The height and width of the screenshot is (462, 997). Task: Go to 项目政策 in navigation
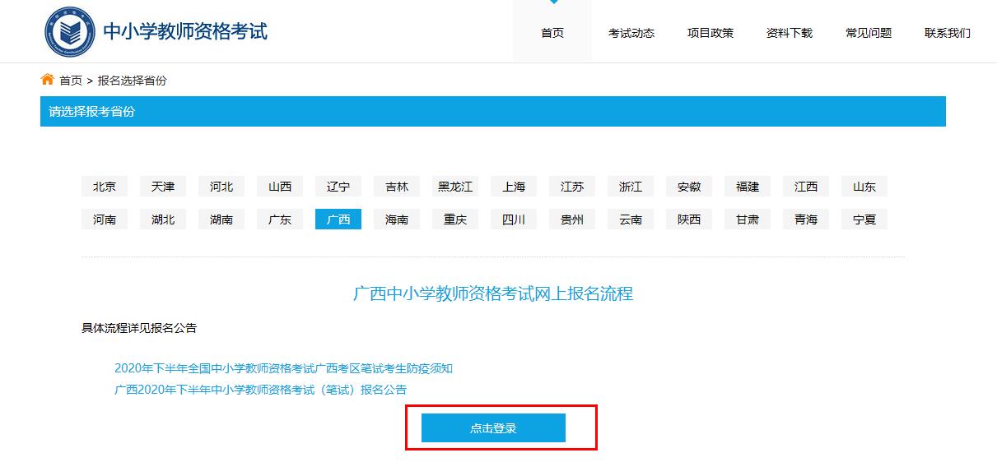710,33
